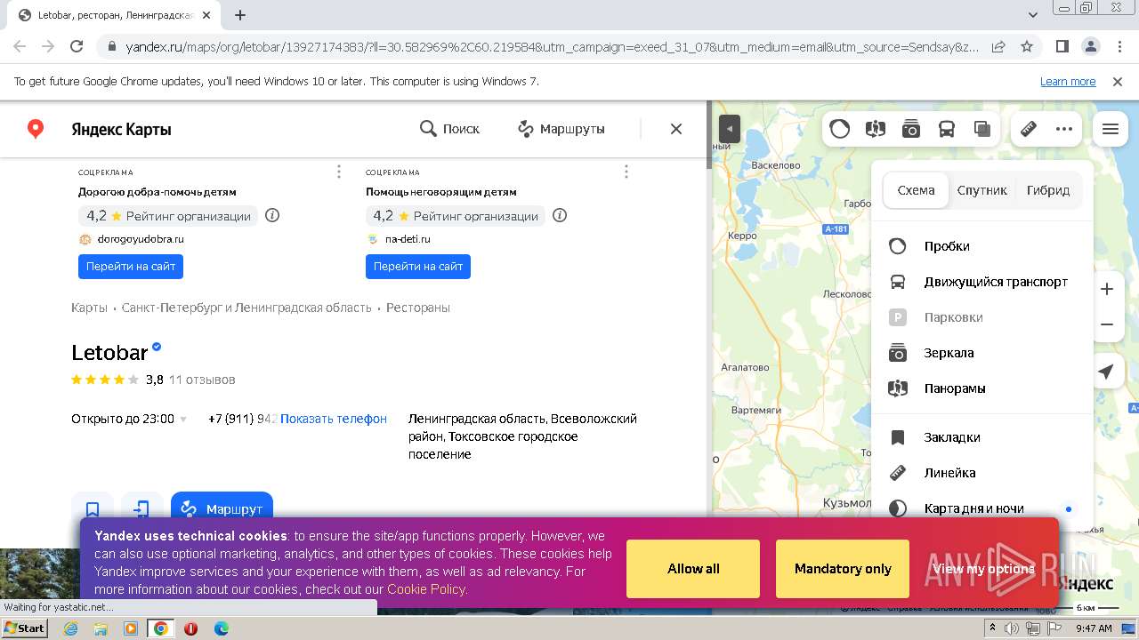Bookmark this page with star icon

1027,46
